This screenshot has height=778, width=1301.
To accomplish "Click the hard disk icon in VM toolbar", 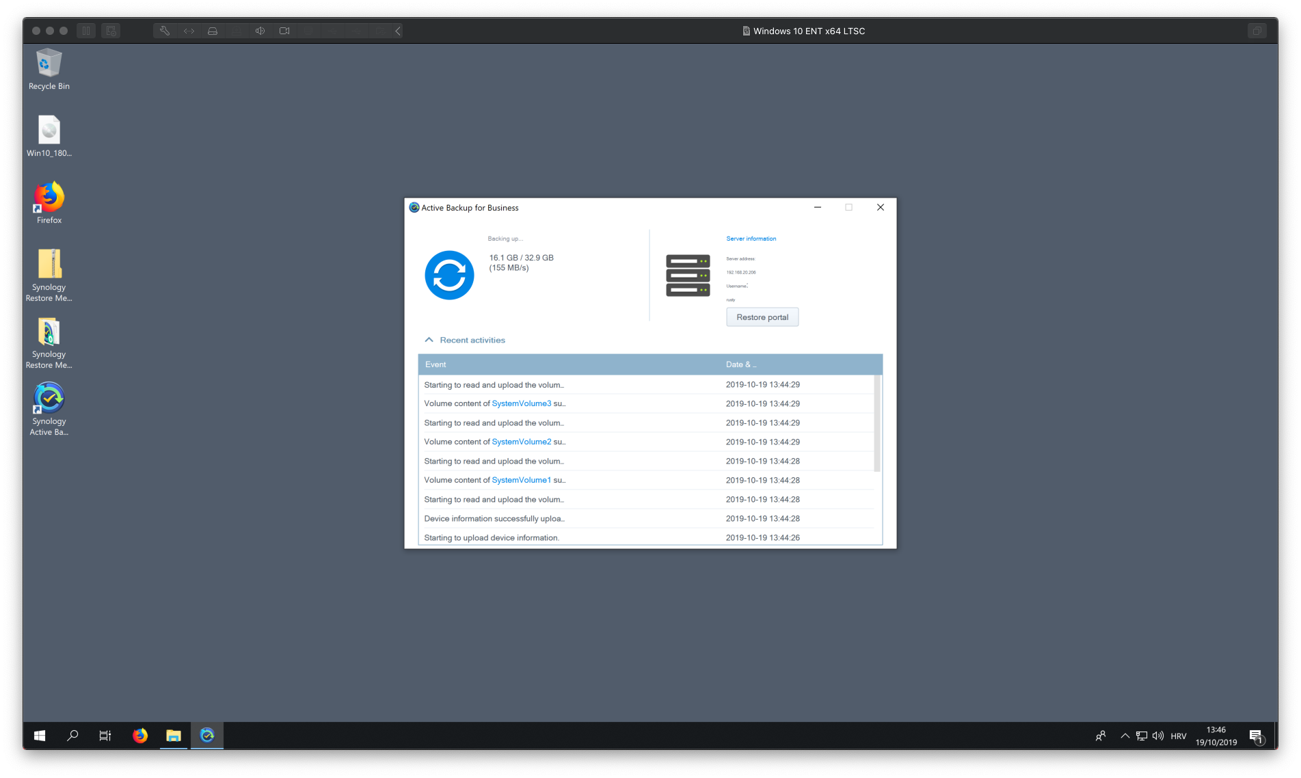I will click(213, 31).
